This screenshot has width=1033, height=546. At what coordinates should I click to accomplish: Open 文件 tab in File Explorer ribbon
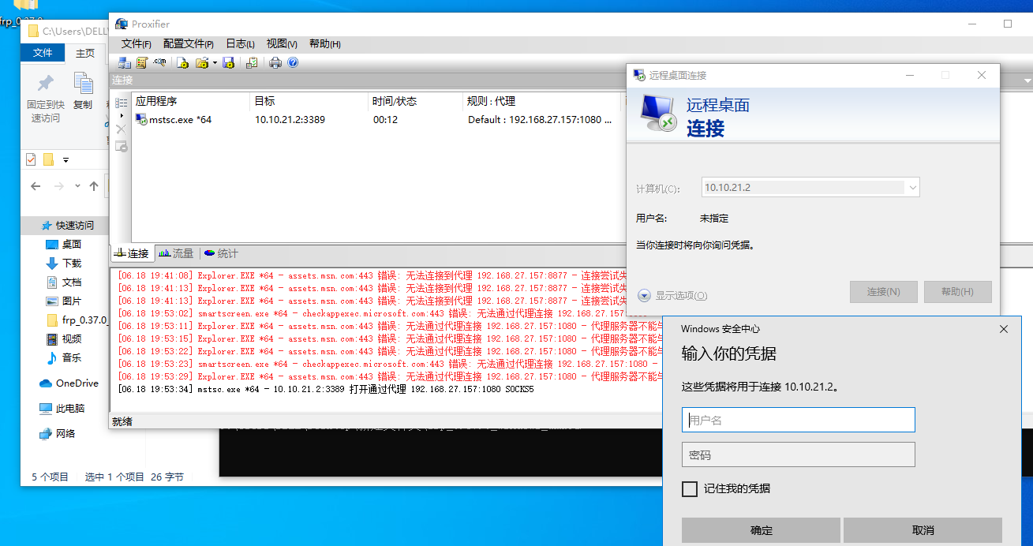43,53
